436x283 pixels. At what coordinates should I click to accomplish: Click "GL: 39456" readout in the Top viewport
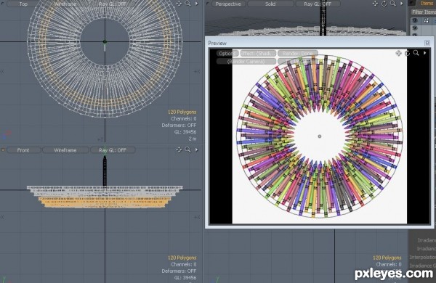185,132
